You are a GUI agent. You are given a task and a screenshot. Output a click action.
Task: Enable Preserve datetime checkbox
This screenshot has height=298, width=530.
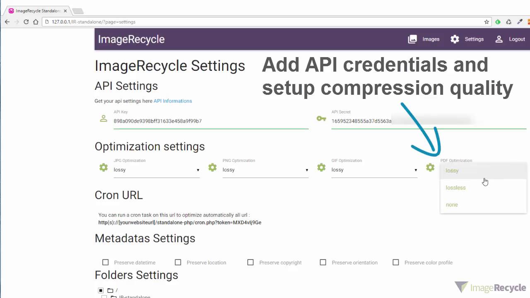106,262
